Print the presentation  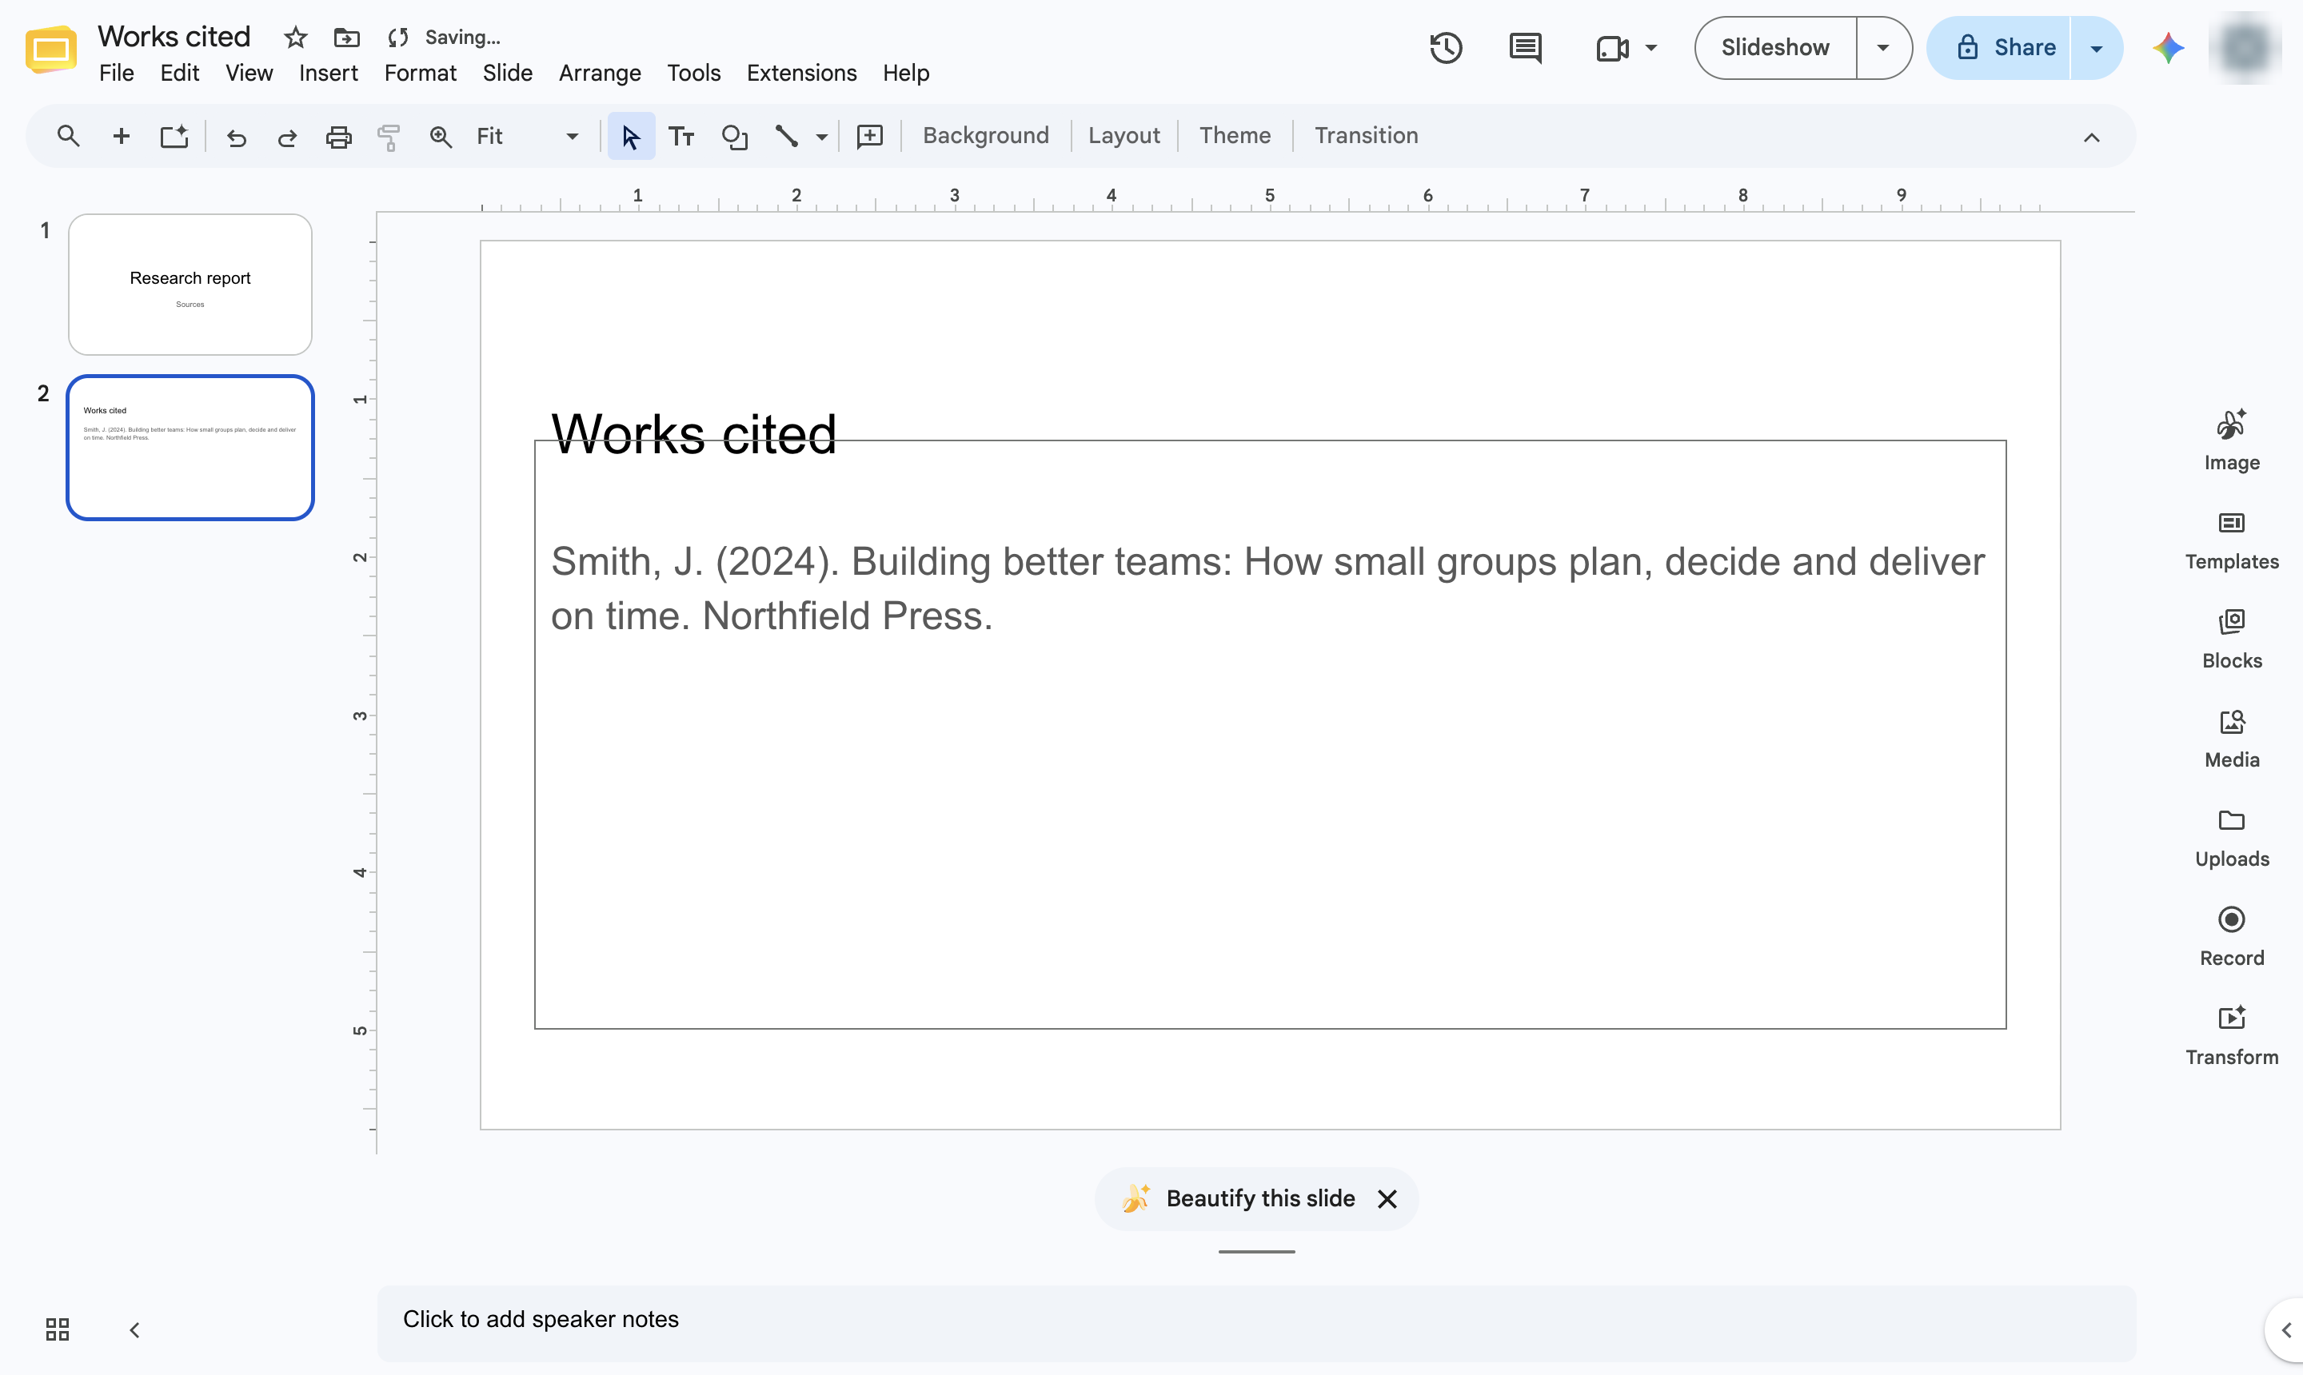338,137
